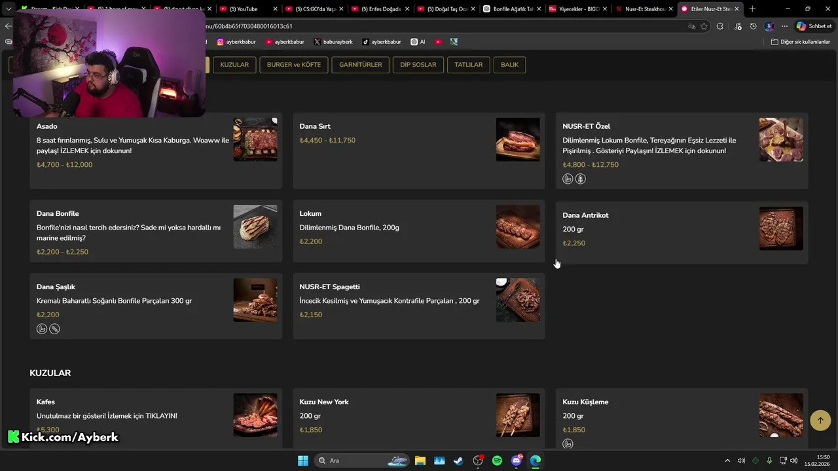Select the TATLILAR category
This screenshot has height=471, width=838.
click(x=469, y=65)
